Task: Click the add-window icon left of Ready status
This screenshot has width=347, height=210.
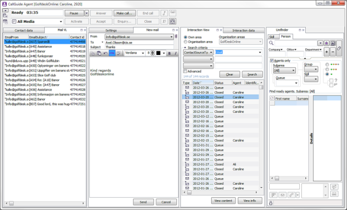Action: click(5, 15)
